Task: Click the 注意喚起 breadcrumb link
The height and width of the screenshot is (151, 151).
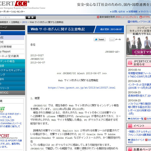Action: pos(15,22)
